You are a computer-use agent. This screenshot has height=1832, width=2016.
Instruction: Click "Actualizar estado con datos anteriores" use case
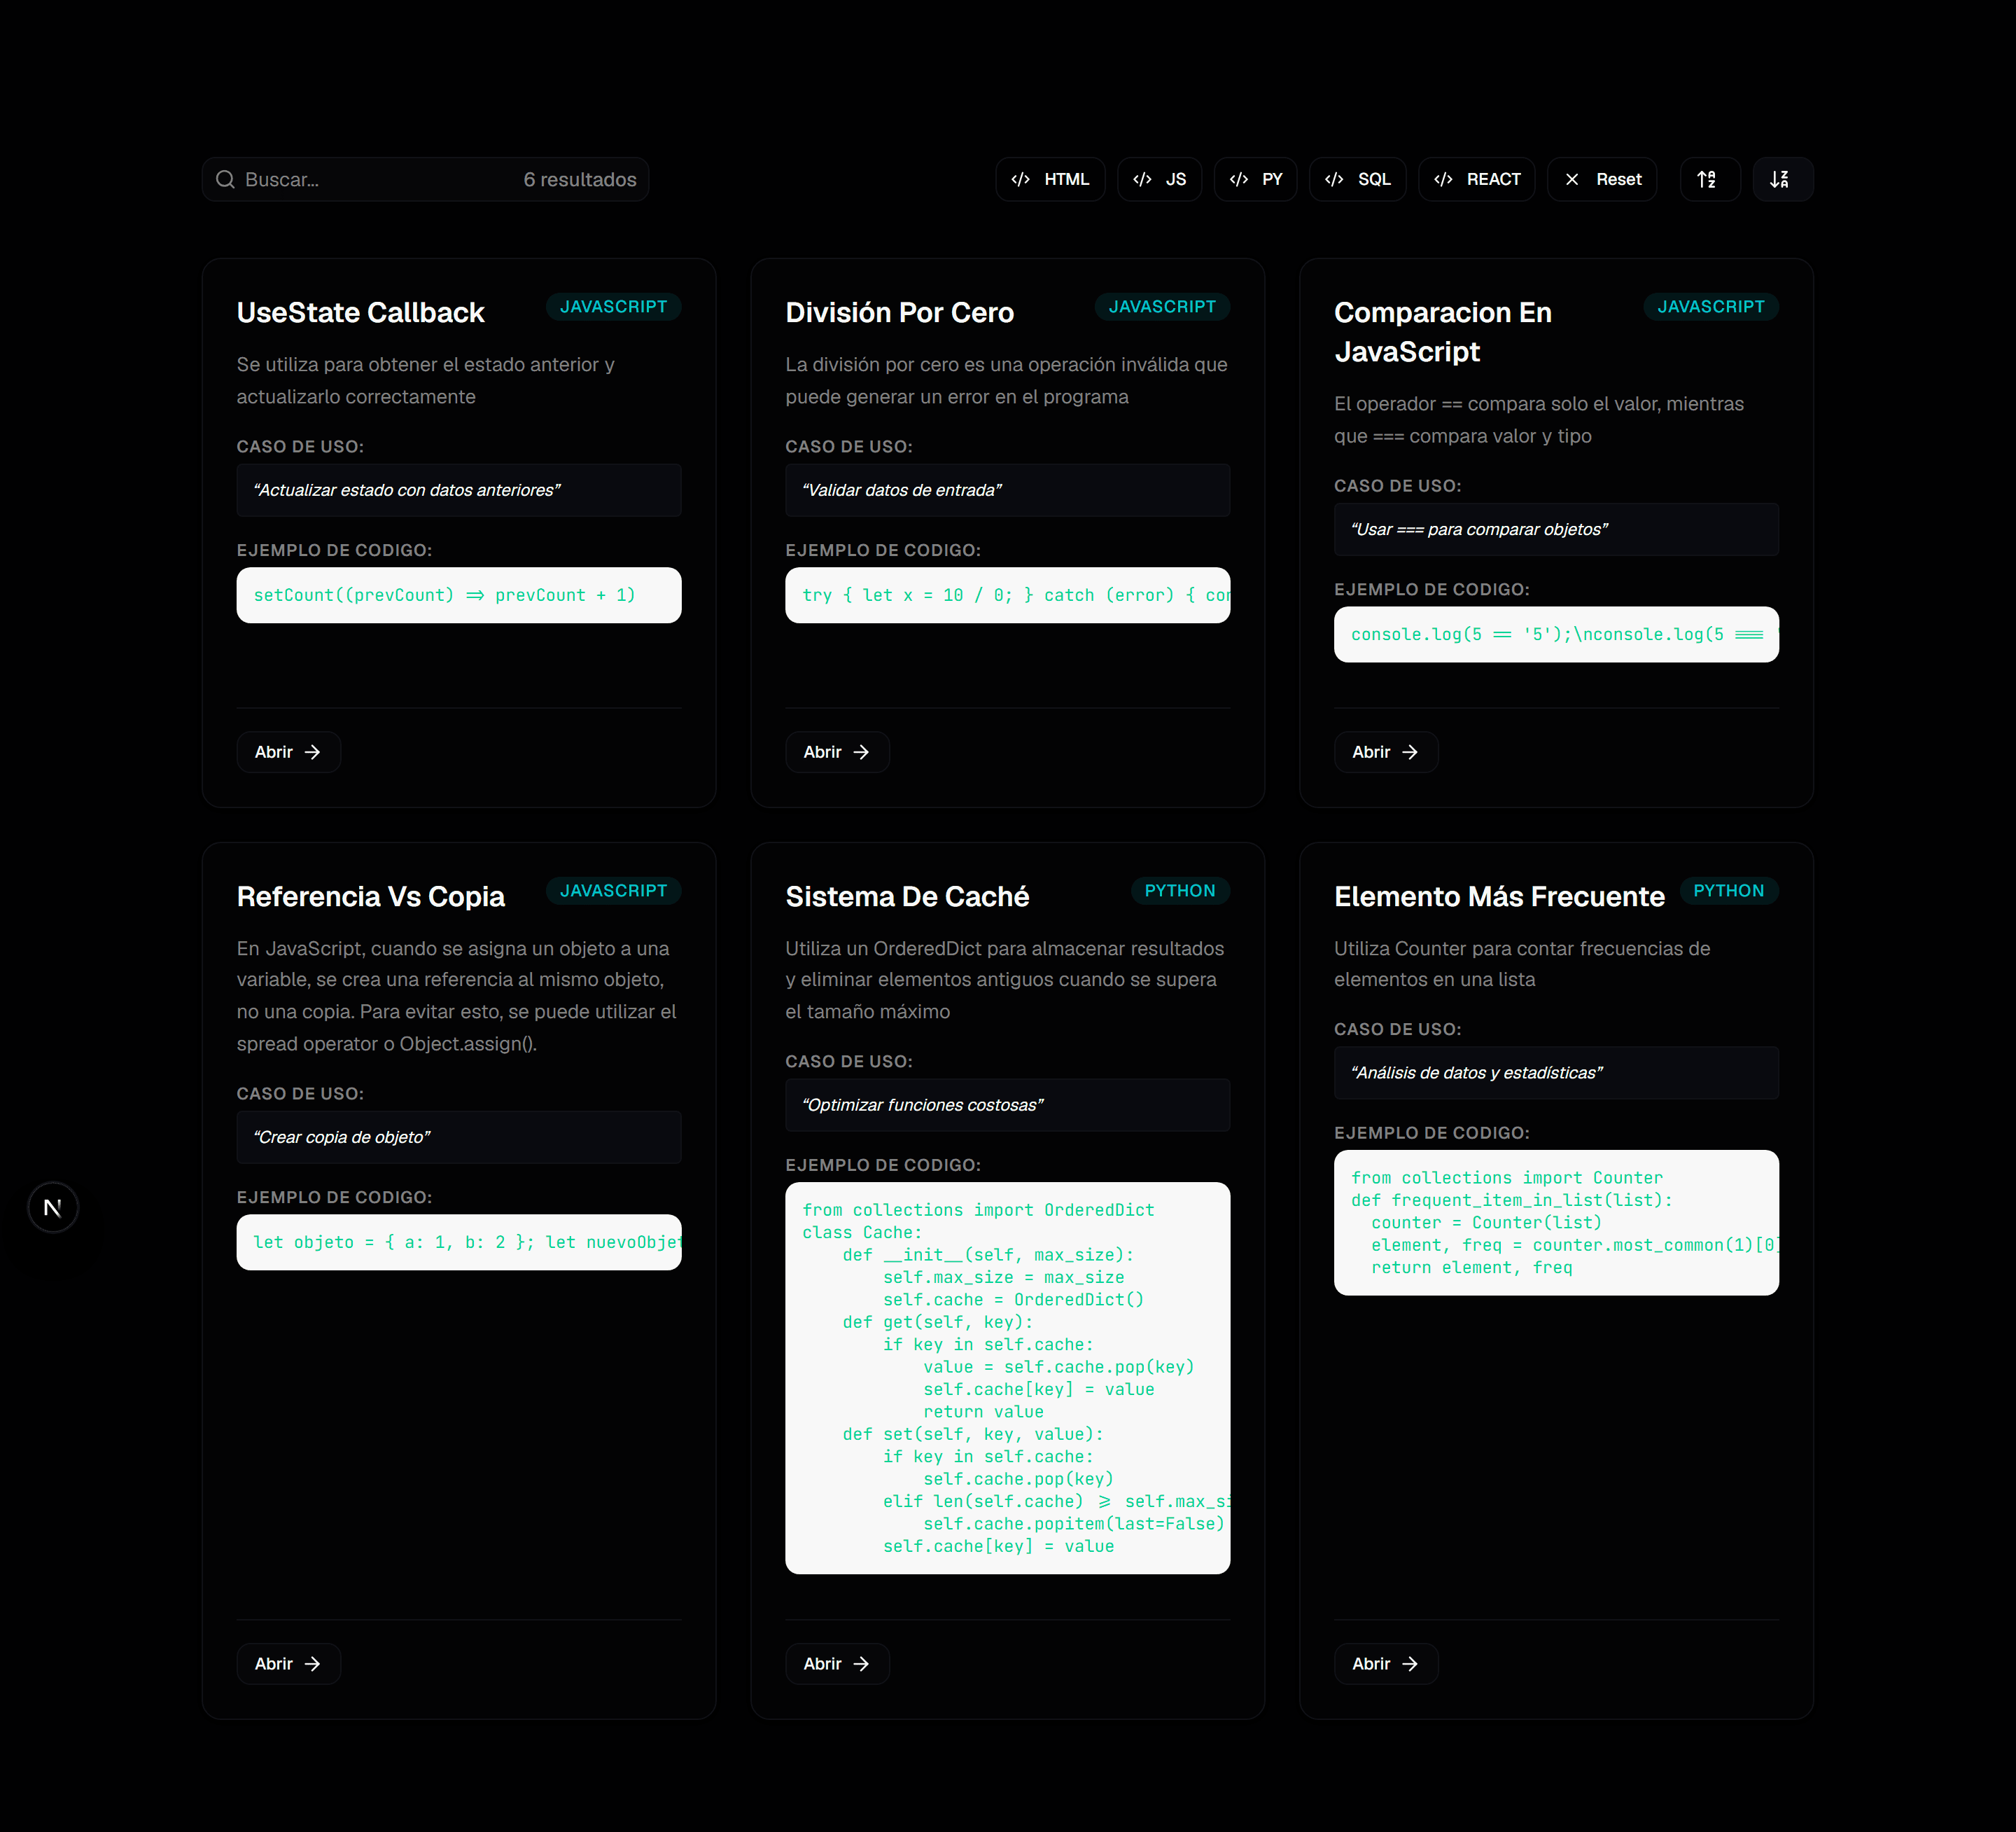[x=459, y=490]
